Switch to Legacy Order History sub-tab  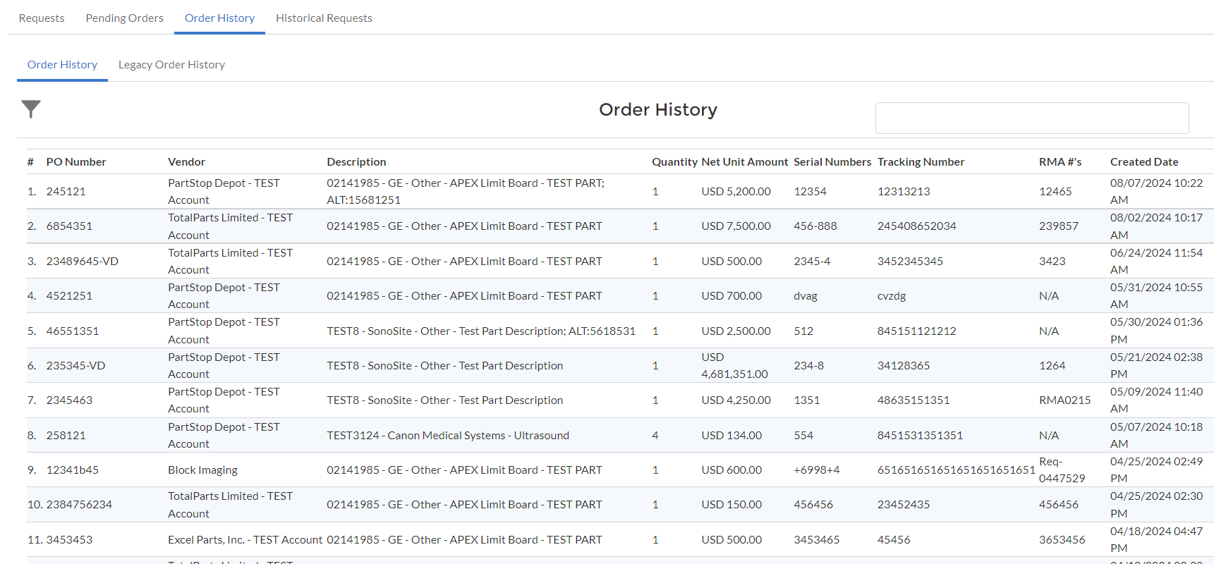click(171, 65)
